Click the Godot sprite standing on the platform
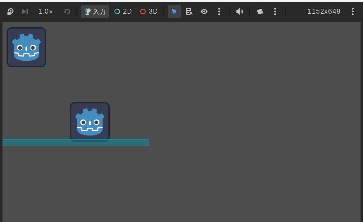This screenshot has height=222, width=363. tap(90, 121)
